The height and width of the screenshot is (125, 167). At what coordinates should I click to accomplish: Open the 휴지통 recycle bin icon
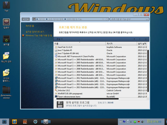6,41
